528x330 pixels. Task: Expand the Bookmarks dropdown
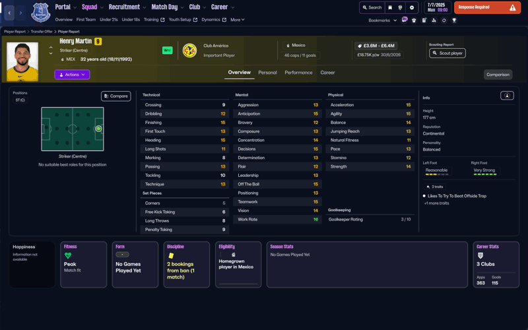383,20
